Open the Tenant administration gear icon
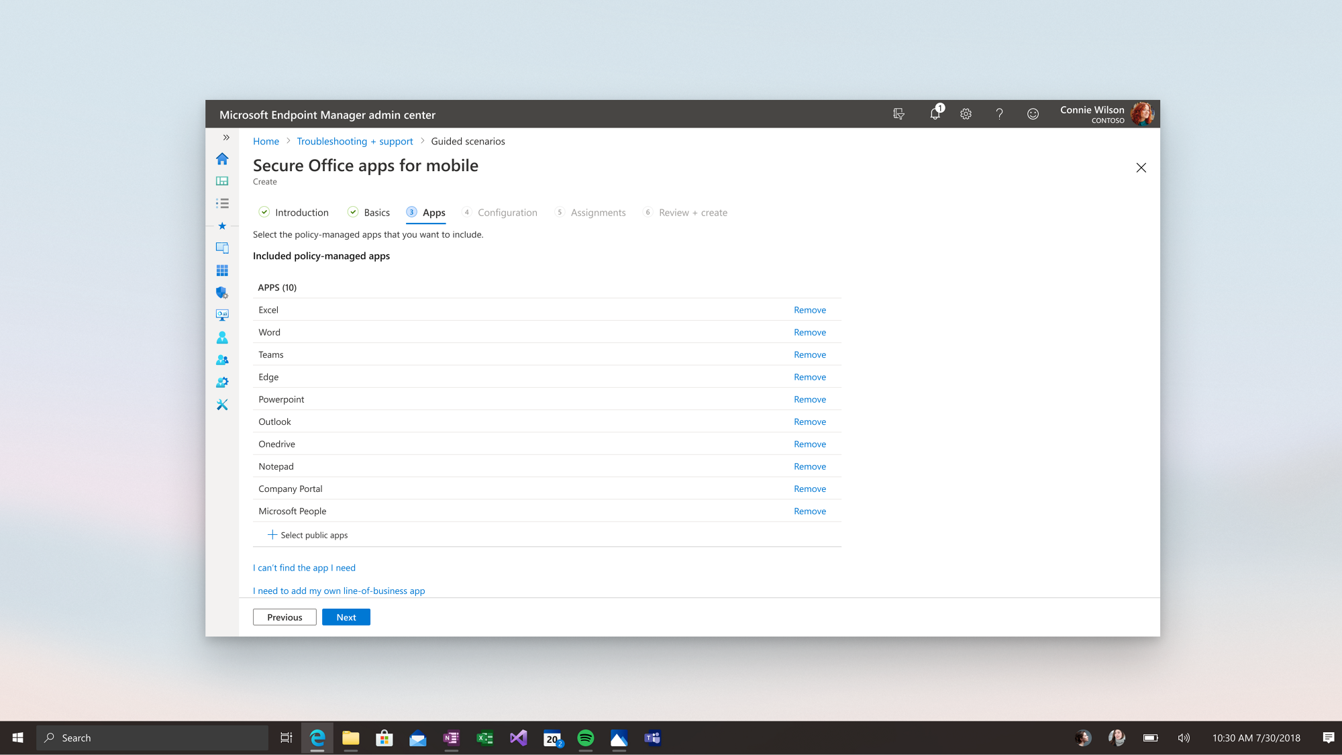 tap(222, 383)
